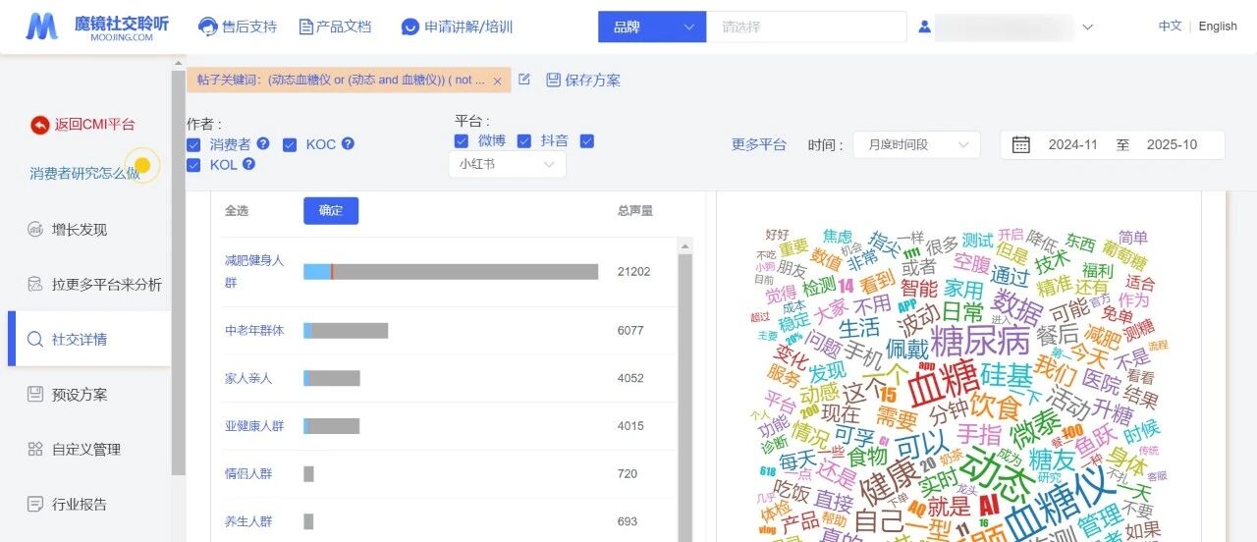Image resolution: width=1257 pixels, height=542 pixels.
Task: Click the 减肥健身人群 volume bar
Action: pos(451,272)
